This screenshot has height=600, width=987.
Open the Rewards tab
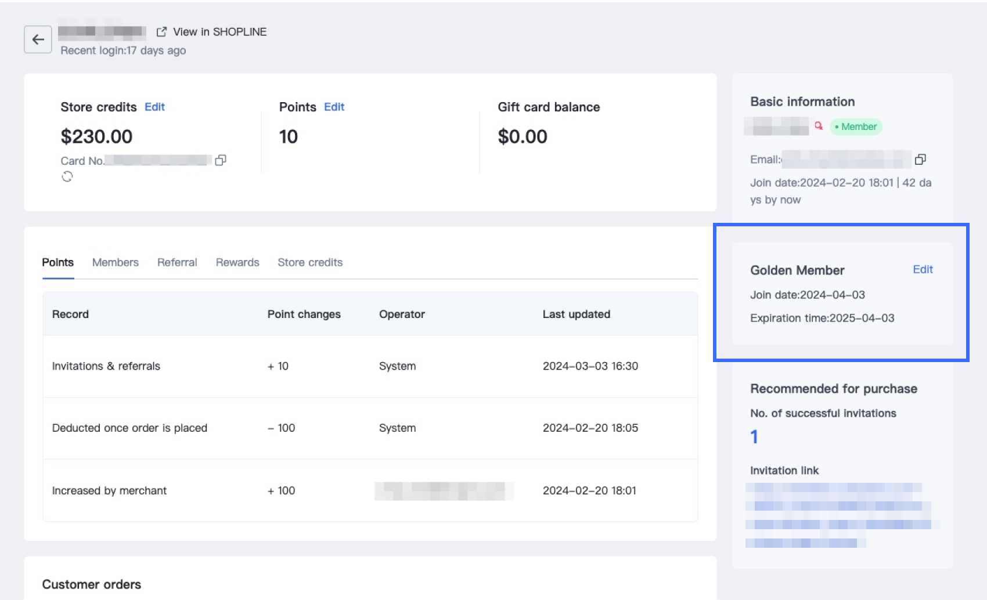pyautogui.click(x=237, y=262)
